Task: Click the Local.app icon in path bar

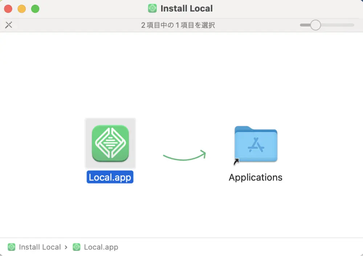Action: tap(76, 247)
